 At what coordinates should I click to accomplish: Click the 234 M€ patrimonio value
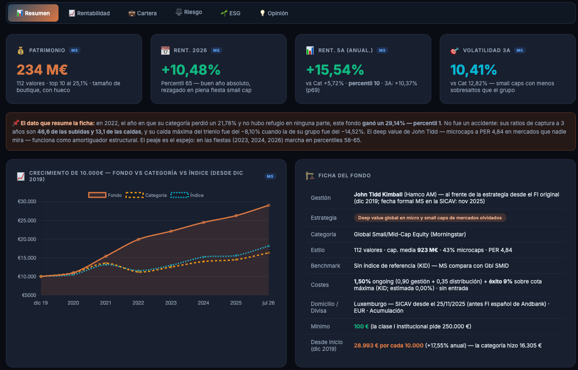(42, 70)
